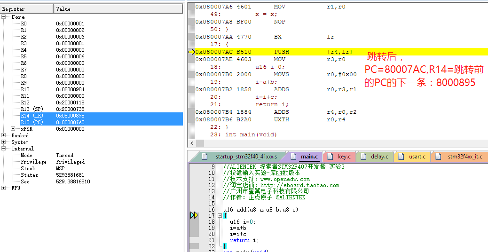Expand the FPU register group
Viewport: 488px width, 252px height.
[x=3, y=188]
